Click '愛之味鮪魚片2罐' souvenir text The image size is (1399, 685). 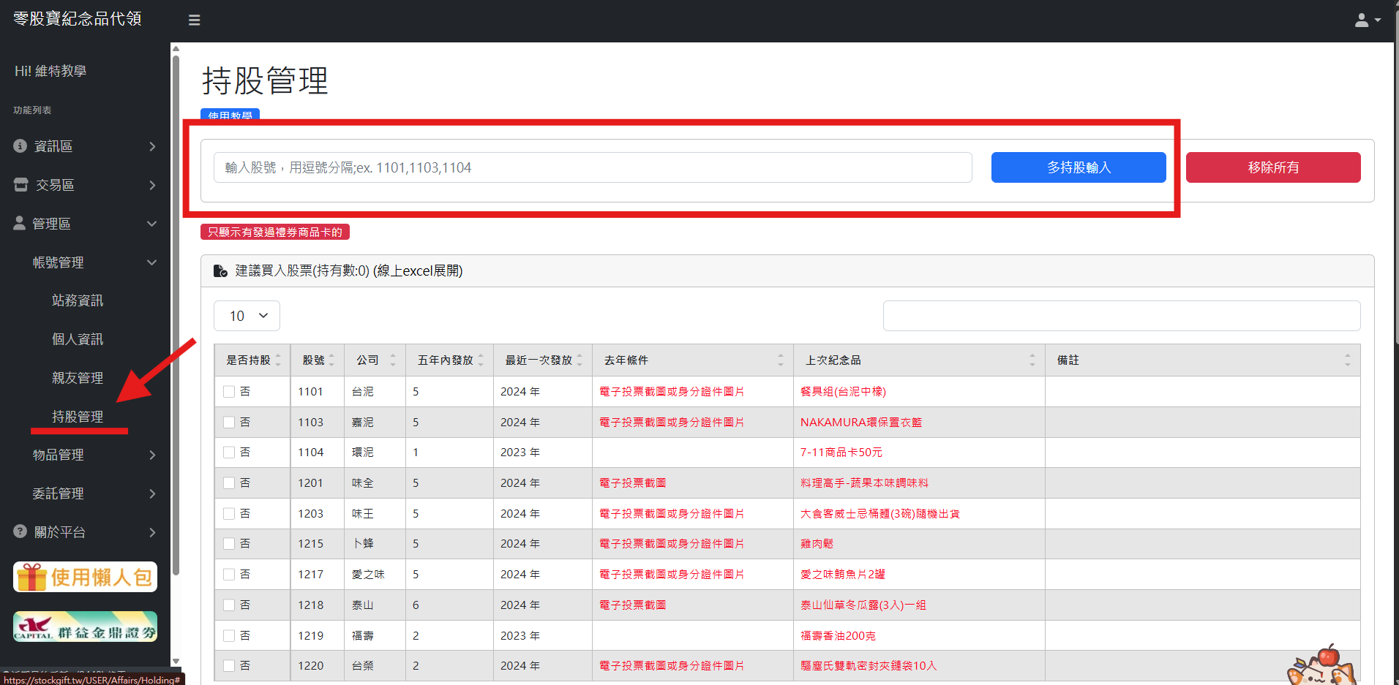843,575
